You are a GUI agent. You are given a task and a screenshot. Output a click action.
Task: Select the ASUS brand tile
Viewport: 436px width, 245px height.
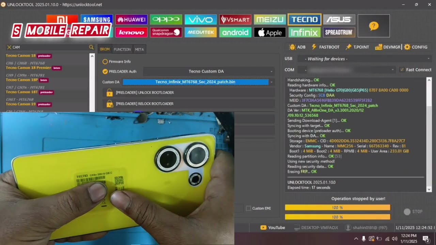click(339, 19)
